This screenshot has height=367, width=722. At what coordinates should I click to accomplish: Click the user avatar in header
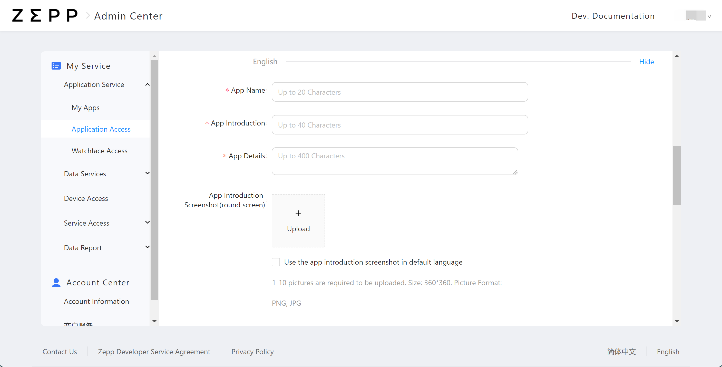pyautogui.click(x=695, y=16)
